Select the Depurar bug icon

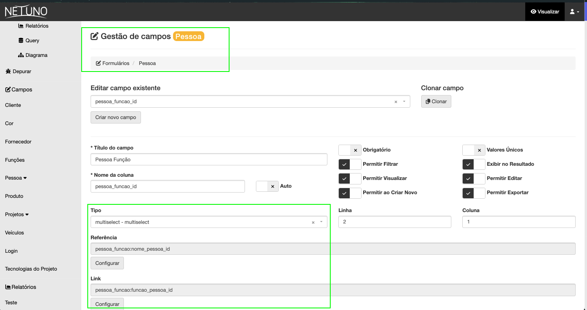9,71
